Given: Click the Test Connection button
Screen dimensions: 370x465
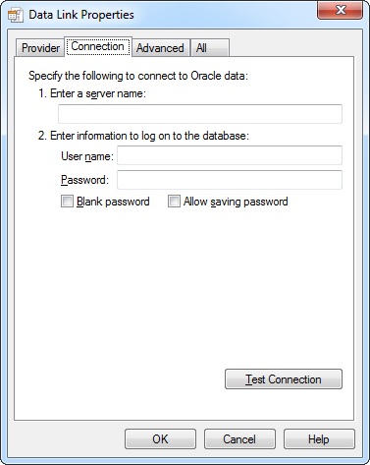Looking at the screenshot, I should tap(284, 379).
